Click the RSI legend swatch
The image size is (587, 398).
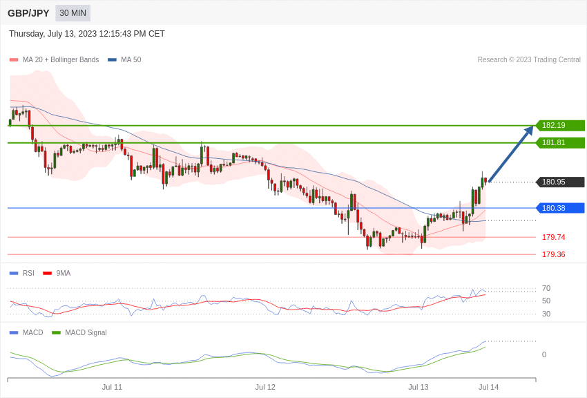14,274
